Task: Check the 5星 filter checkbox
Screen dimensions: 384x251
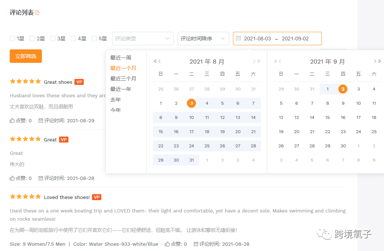Action: point(94,39)
